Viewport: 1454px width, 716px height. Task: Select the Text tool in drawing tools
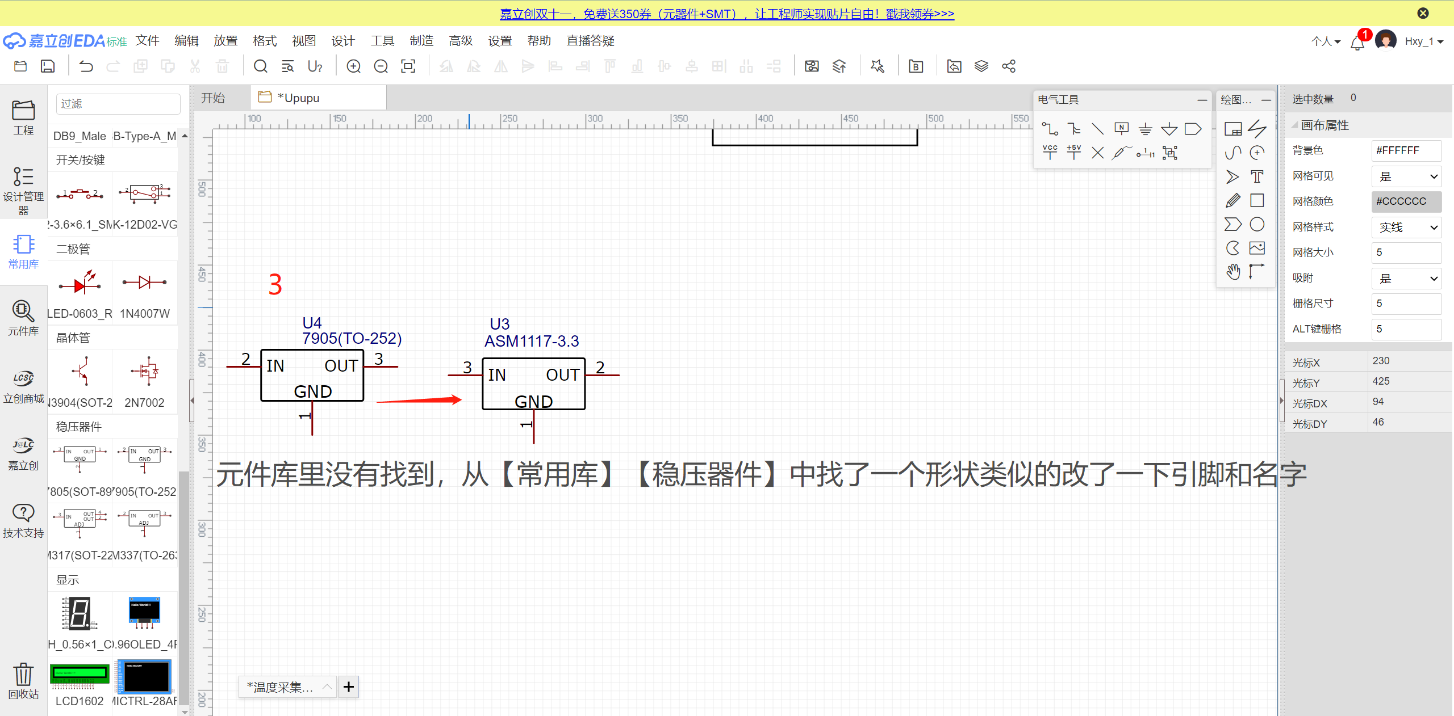pos(1257,176)
